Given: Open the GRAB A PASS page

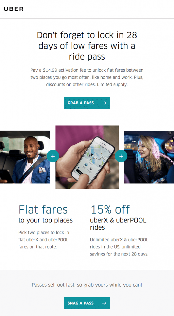Looking at the screenshot, I should [87, 103].
